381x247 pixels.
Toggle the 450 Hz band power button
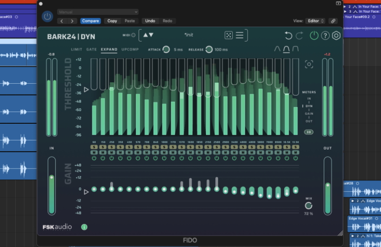coord(129,158)
